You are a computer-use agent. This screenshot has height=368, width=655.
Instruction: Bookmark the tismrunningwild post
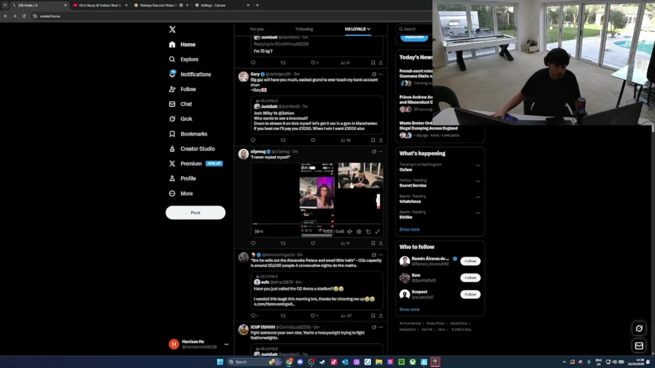point(373,316)
